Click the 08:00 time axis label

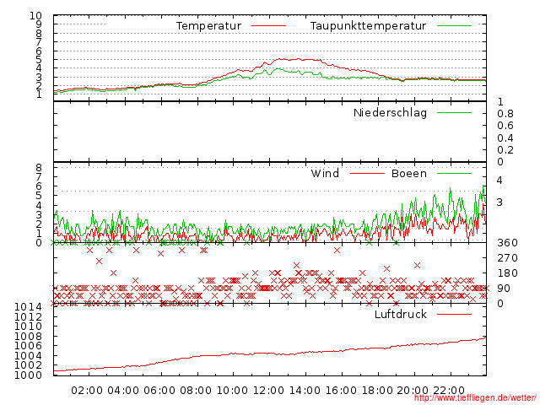tap(196, 391)
